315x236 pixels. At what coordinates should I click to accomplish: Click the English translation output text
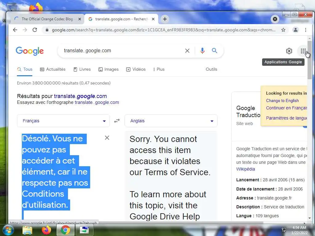pyautogui.click(x=170, y=178)
